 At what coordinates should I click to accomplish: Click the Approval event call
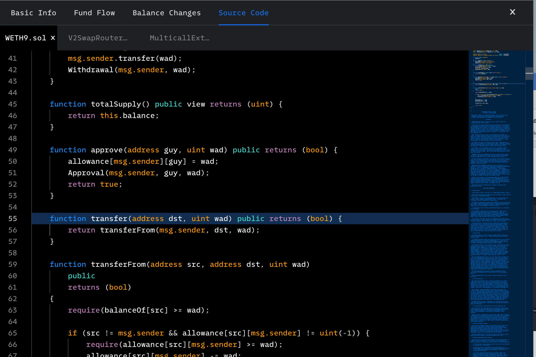tap(139, 173)
